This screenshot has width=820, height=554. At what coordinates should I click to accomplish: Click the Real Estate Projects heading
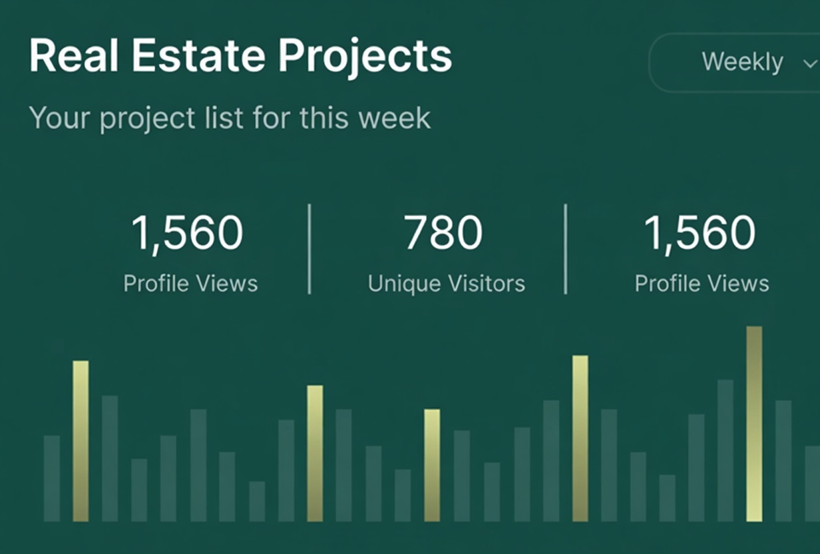(240, 56)
